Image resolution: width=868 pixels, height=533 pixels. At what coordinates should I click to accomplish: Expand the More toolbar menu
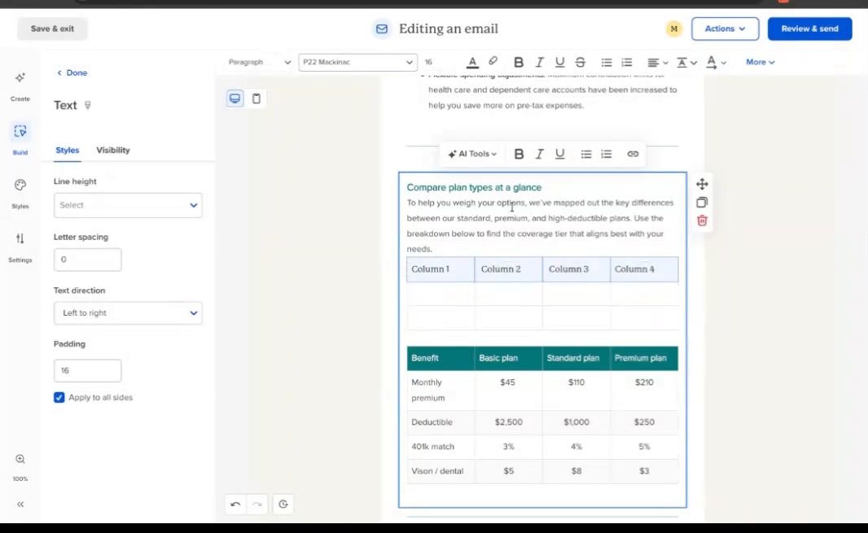click(x=760, y=62)
